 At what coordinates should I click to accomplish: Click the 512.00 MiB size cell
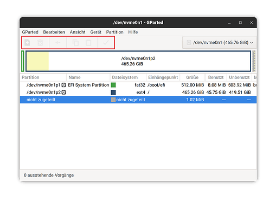point(192,85)
